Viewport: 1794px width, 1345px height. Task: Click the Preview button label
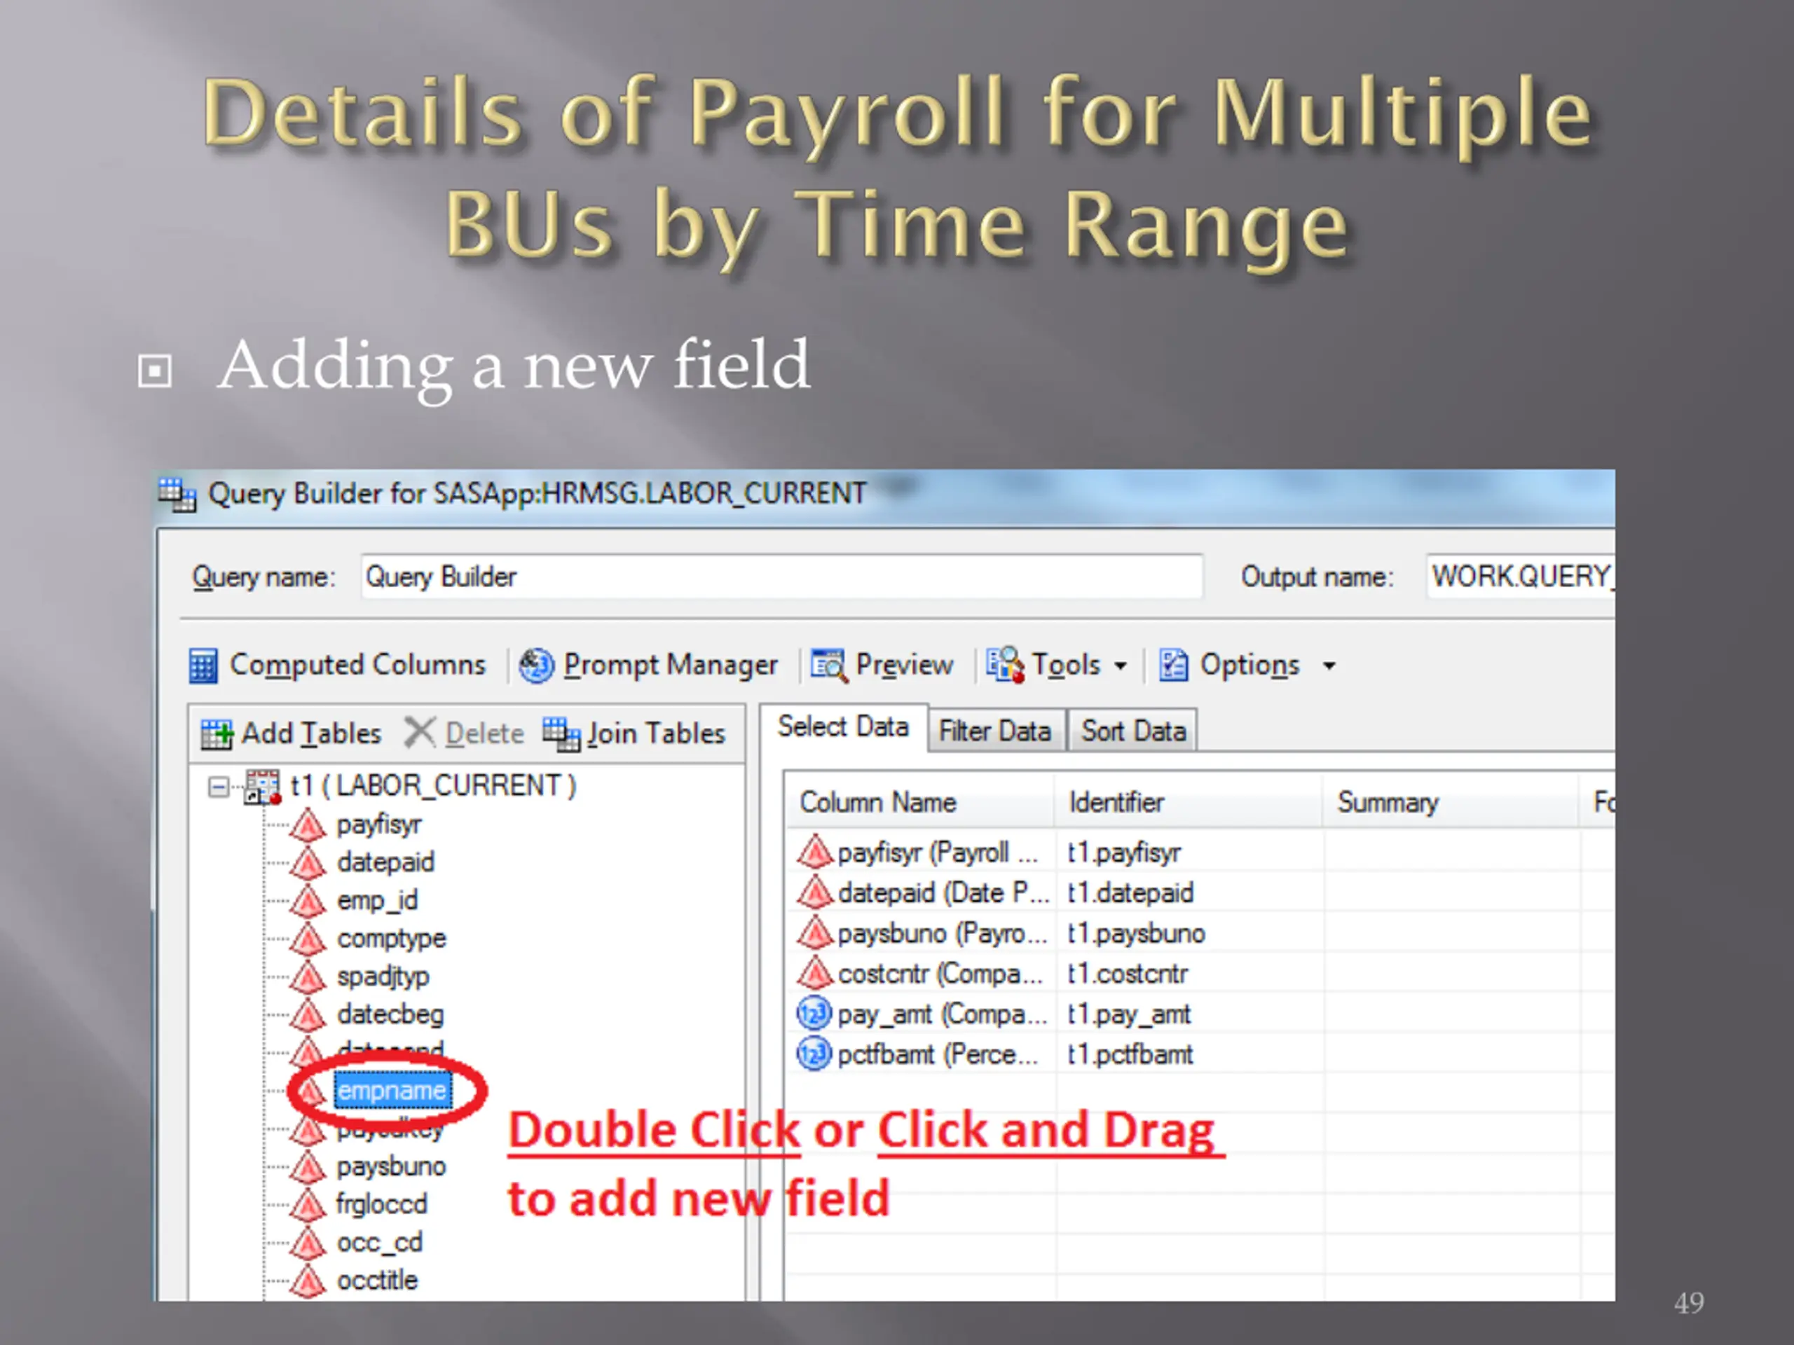(905, 665)
